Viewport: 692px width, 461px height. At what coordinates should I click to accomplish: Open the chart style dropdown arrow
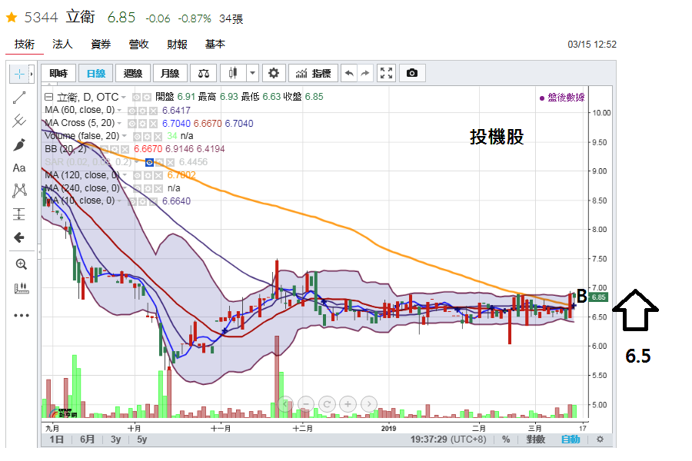(252, 73)
